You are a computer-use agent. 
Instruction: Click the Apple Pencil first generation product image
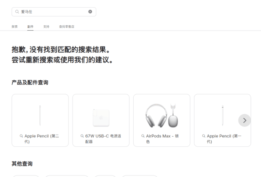[x=223, y=115]
